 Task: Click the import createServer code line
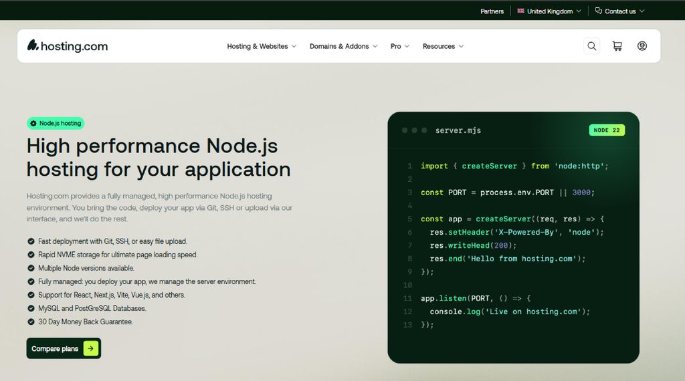514,166
